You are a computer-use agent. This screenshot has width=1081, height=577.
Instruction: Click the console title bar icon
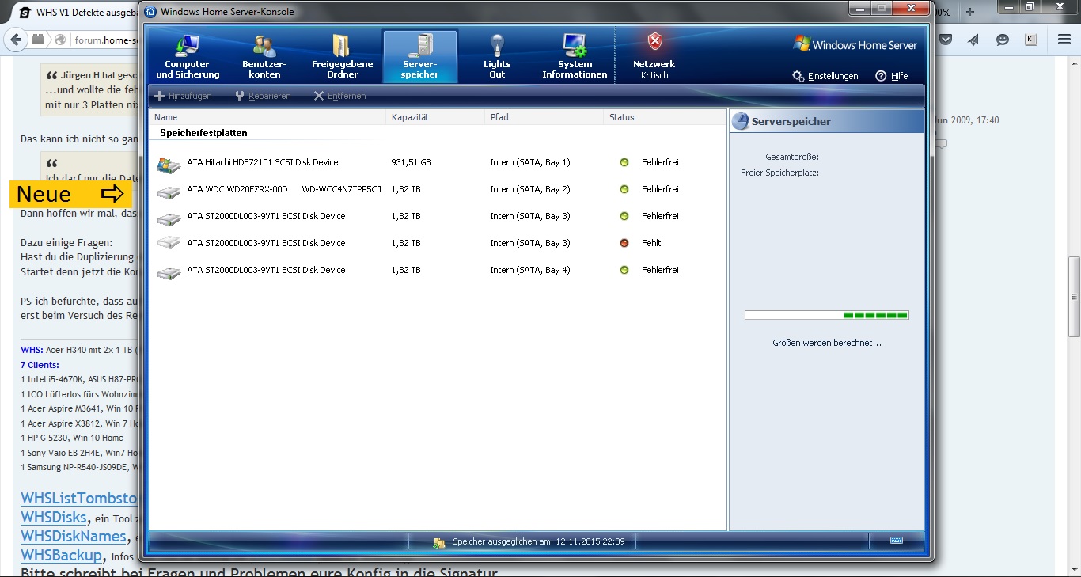[150, 12]
